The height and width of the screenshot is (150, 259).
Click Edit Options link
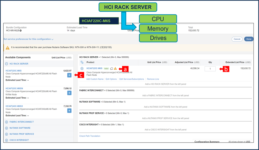[x=111, y=79]
